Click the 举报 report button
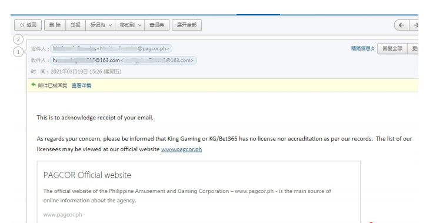Viewport: 433px width, 223px height. 75,25
